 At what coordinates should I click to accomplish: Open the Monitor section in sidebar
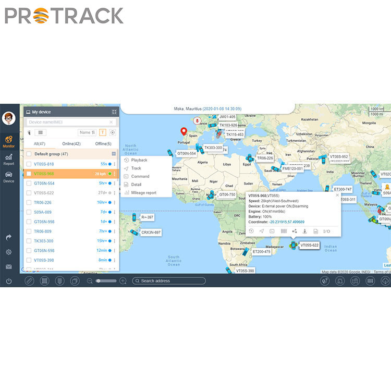tap(9, 141)
